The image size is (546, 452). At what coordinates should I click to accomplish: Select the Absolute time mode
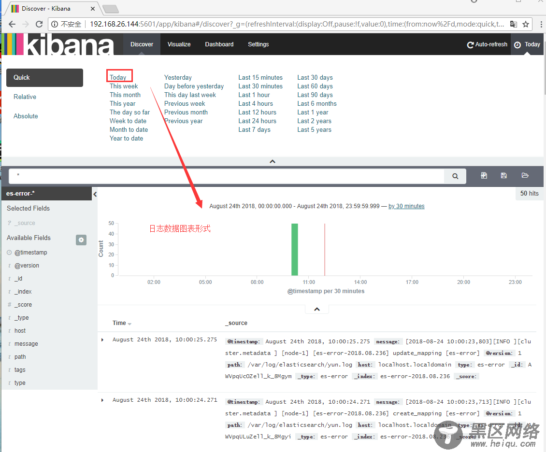coord(26,116)
